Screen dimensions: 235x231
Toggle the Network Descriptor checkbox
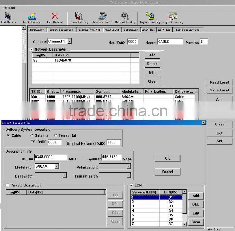[x=31, y=49]
